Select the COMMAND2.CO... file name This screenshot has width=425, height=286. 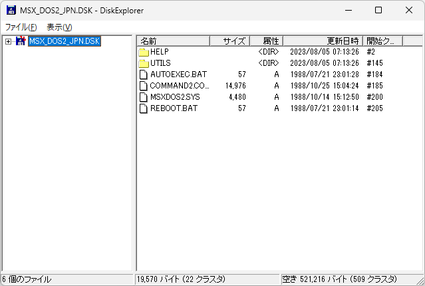coord(180,86)
